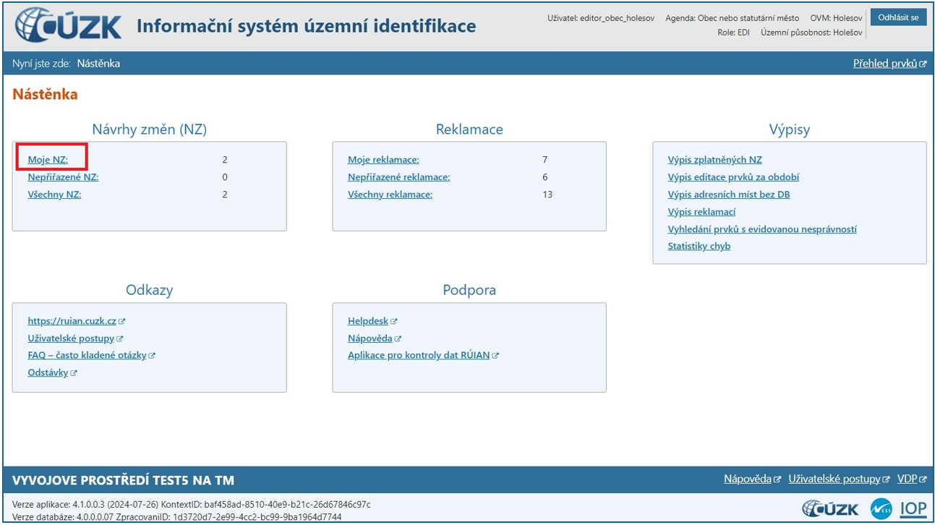Open Statistiky chyb report
The height and width of the screenshot is (525, 935).
click(x=699, y=246)
